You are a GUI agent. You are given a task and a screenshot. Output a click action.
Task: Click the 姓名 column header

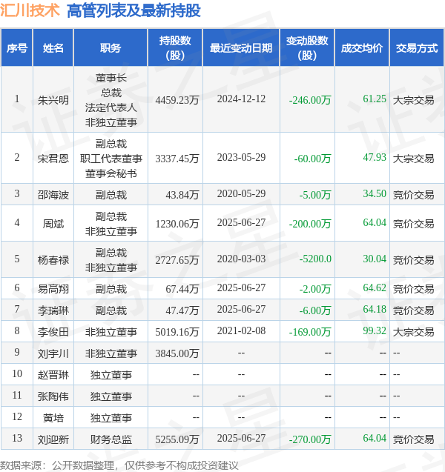click(53, 48)
